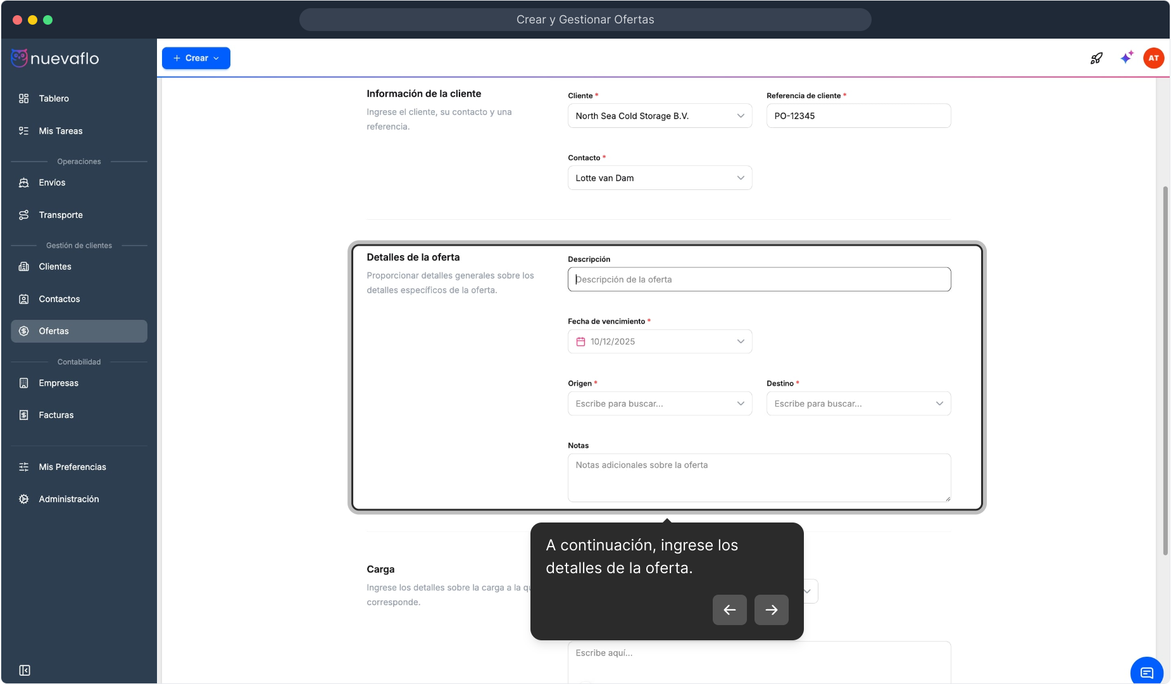The width and height of the screenshot is (1171, 684).
Task: Expand the Origen search dropdown
Action: 740,403
